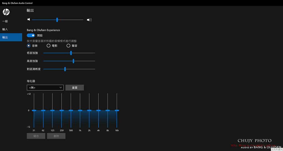Click the 等化器 section label
Image resolution: width=283 pixels, height=151 pixels.
point(31,81)
